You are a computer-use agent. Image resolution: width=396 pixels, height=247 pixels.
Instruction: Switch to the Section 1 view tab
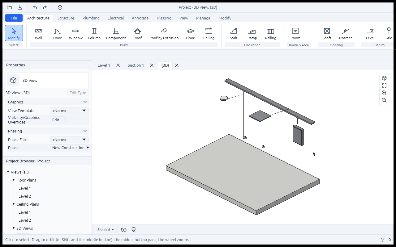point(136,65)
